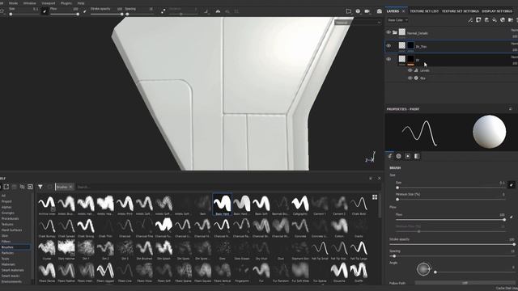Switch to Display Settings tab
The height and width of the screenshot is (291, 518).
[497, 11]
